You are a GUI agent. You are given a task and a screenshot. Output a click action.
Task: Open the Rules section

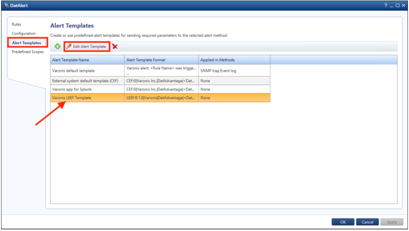click(16, 24)
